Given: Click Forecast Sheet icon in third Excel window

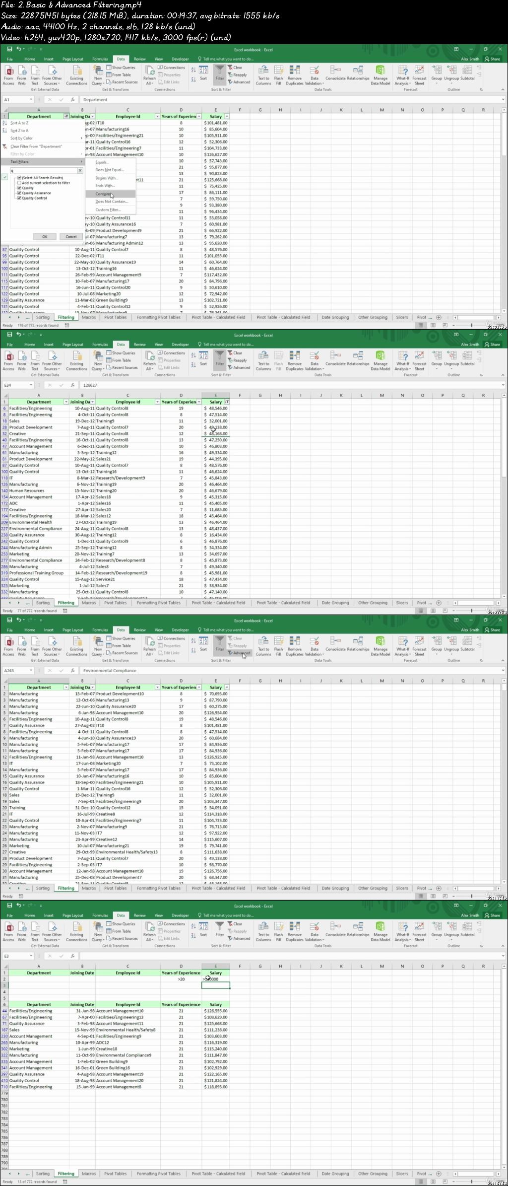Looking at the screenshot, I should point(419,646).
